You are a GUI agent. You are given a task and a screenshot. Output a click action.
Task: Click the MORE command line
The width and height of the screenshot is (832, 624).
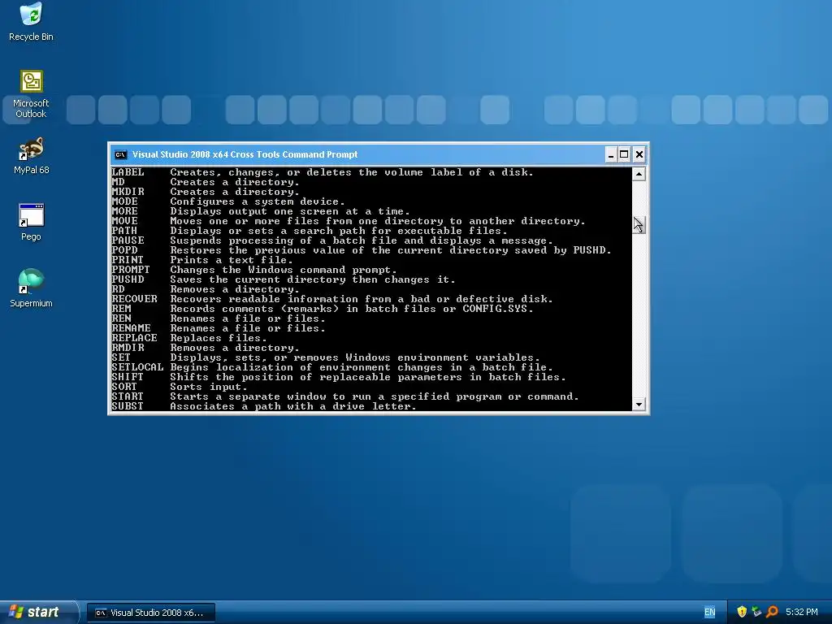tap(261, 211)
